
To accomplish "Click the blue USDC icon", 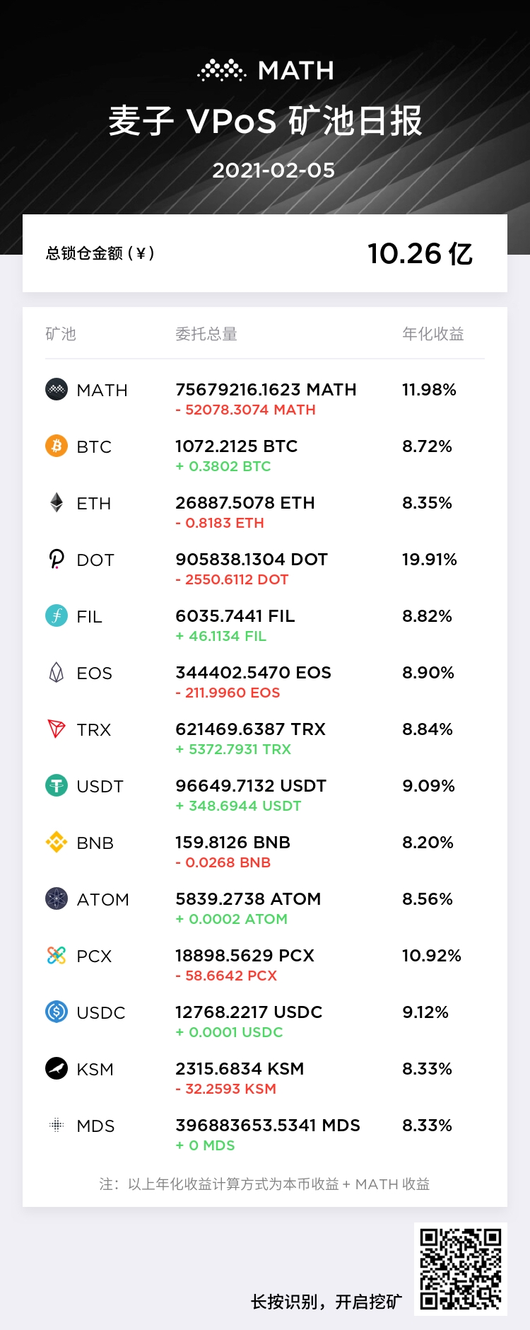I will tap(57, 1012).
